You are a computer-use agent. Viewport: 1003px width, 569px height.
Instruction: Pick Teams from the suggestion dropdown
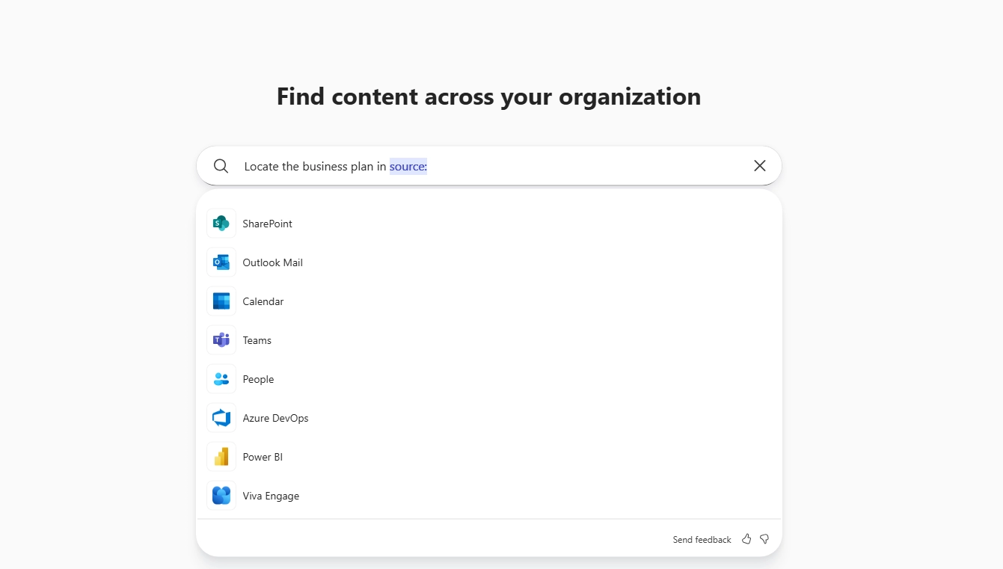pyautogui.click(x=257, y=339)
